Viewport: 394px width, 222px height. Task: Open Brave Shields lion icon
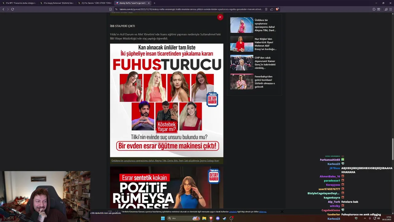(x=277, y=9)
